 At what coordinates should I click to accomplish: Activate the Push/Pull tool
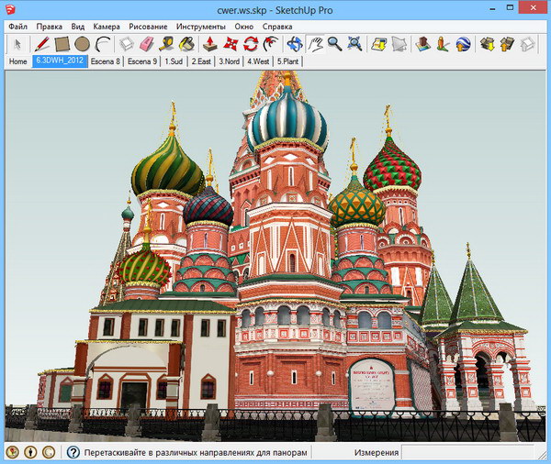coord(209,43)
